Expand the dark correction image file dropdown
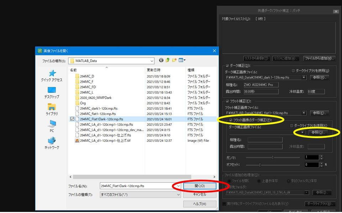Image resolution: width=342 pixels, height=213 pixels. [x=304, y=77]
